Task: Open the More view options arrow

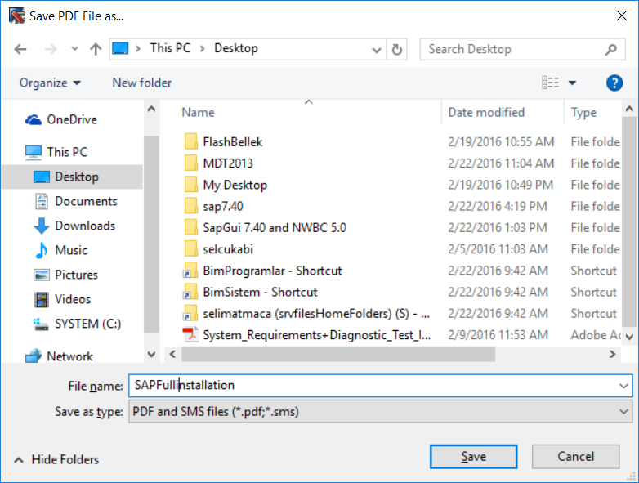Action: (x=572, y=83)
